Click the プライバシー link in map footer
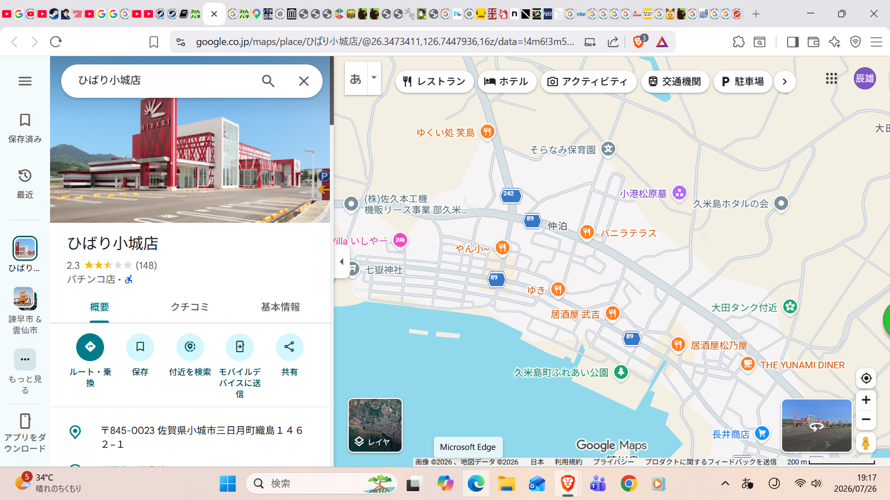Viewport: 890px width, 500px height. tap(614, 462)
